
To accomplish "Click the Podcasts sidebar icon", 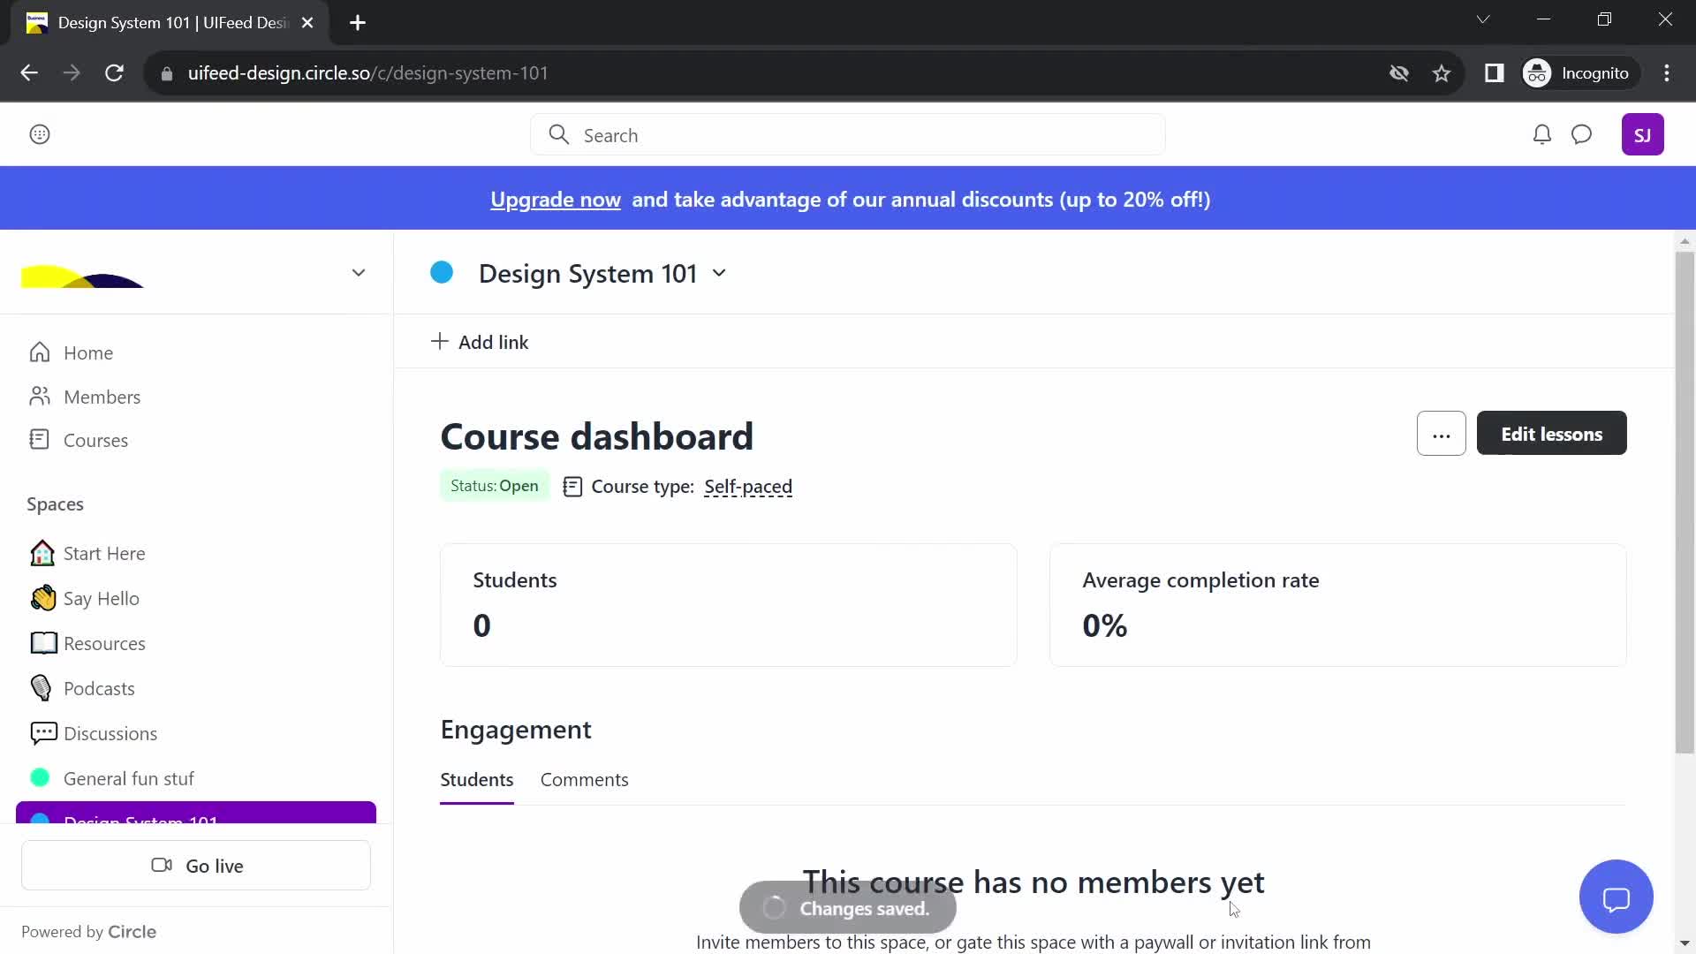I will click(x=42, y=687).
